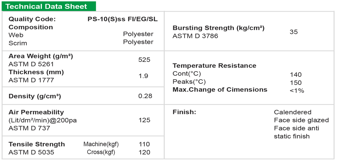This screenshot has height=164, width=337.
Task: Select the area weight value 525
Action: pyautogui.click(x=144, y=60)
